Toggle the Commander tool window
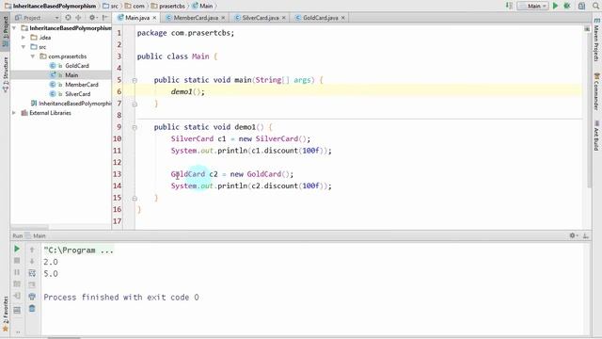The image size is (602, 339). click(x=596, y=91)
